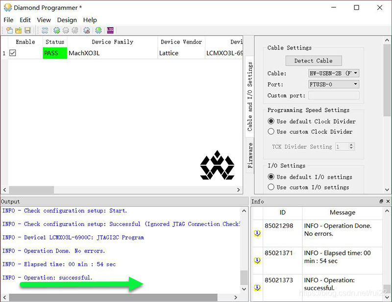
Task: Click the 'Operation: successful.' output line
Action: [47, 277]
